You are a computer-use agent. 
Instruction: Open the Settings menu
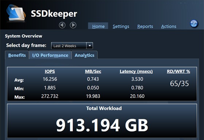tap(121, 26)
